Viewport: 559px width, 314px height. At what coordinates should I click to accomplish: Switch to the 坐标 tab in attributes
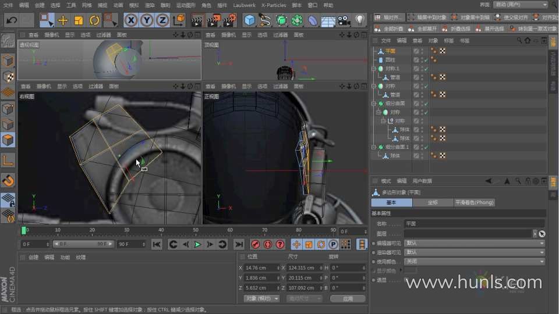[x=433, y=202]
